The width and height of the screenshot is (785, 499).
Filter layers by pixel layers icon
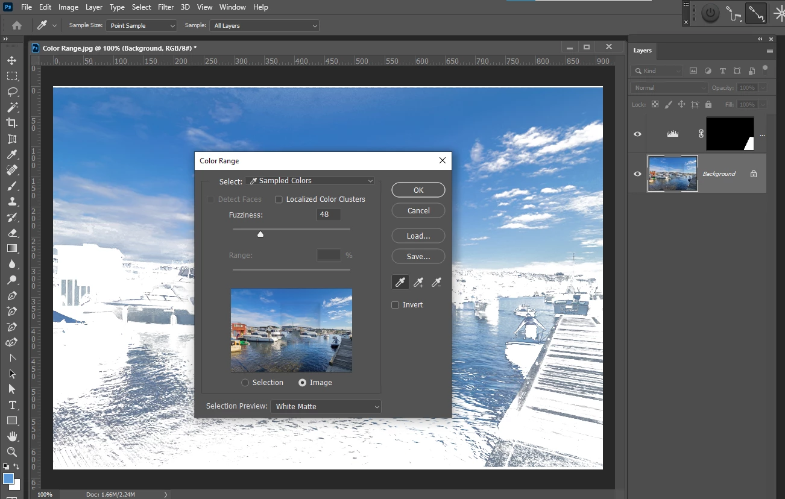click(693, 71)
